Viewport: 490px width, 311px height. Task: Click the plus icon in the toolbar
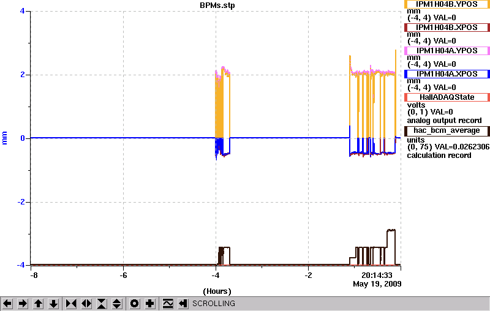tap(150, 304)
